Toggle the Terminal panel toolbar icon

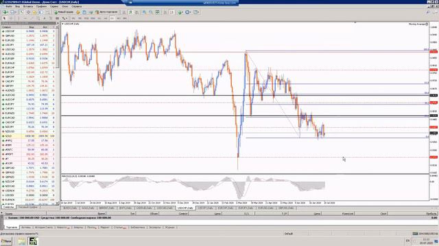(x=41, y=12)
